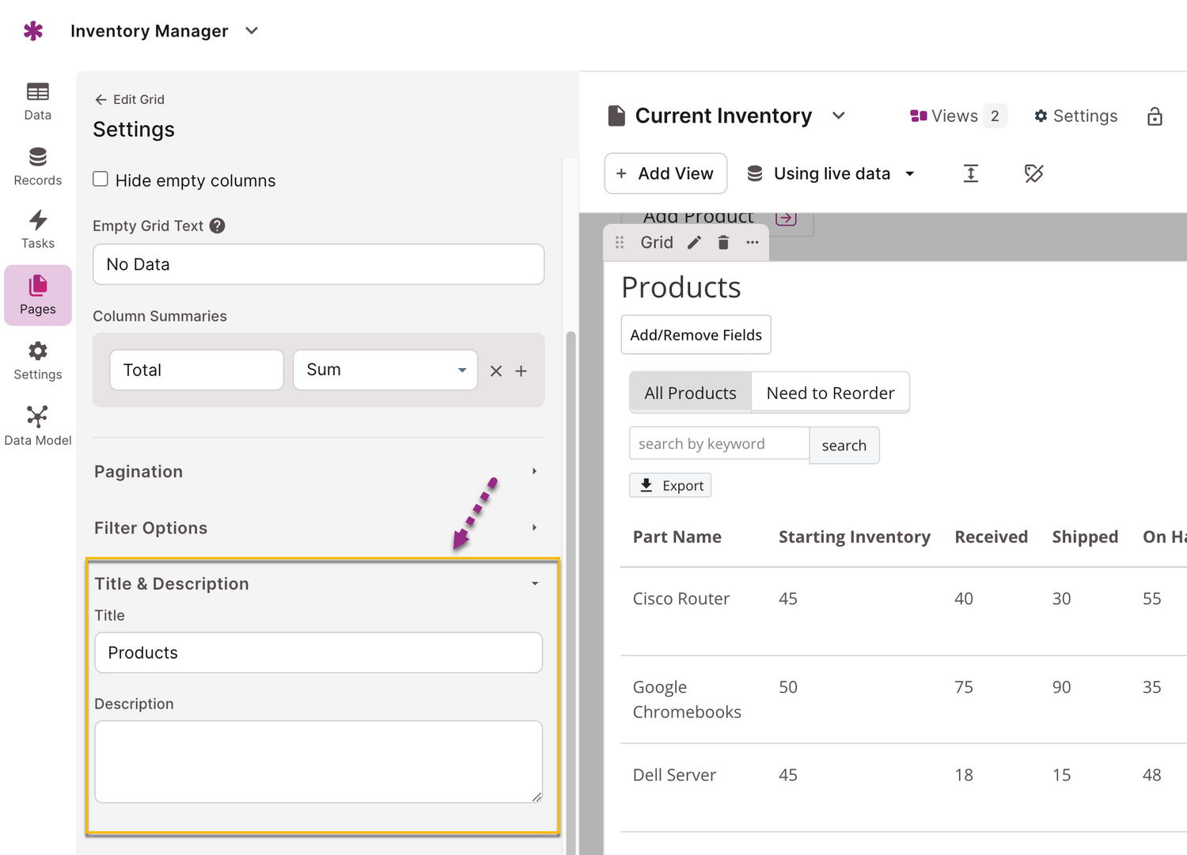Viewport: 1187px width, 855px height.
Task: Click the help icon beside Empty Grid Text
Action: tap(218, 226)
